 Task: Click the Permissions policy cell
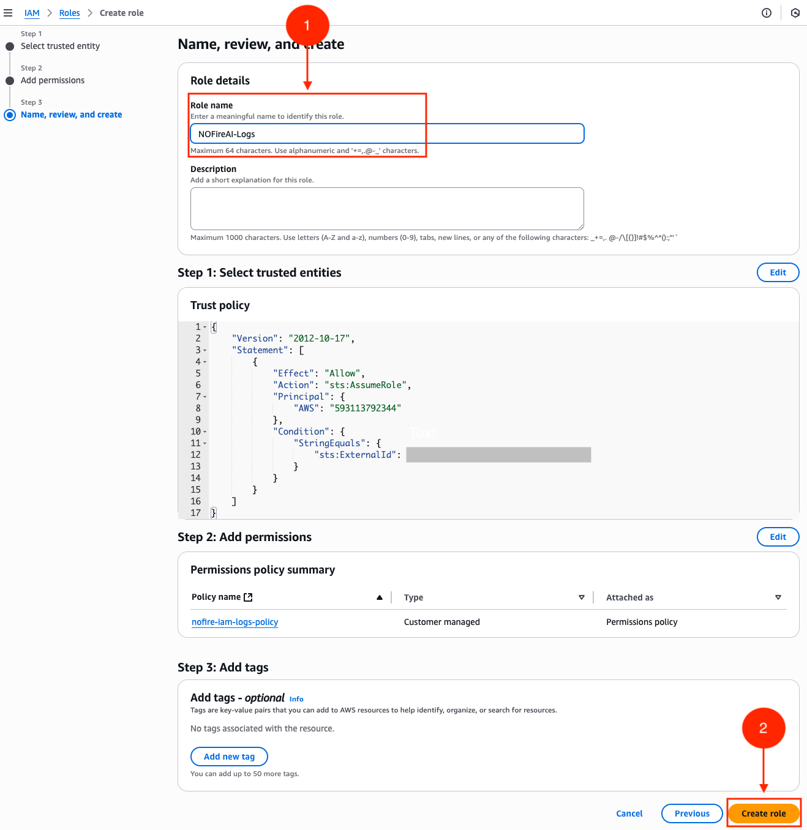(642, 622)
